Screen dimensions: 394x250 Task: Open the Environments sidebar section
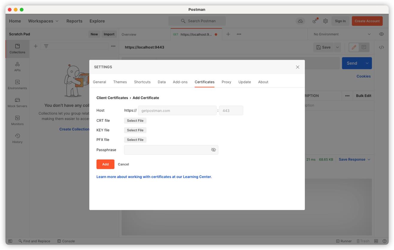17,85
